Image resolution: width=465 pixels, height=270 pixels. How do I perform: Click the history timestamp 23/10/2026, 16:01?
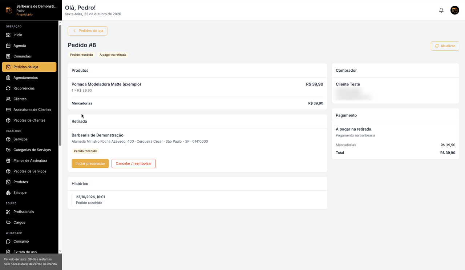pos(90,197)
